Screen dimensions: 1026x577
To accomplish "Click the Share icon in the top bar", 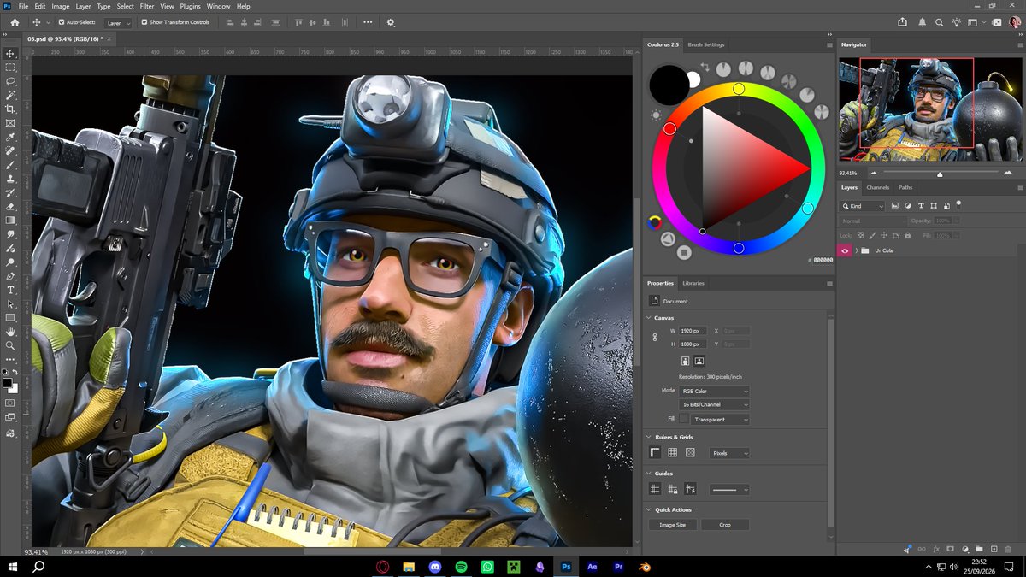I will coord(903,22).
